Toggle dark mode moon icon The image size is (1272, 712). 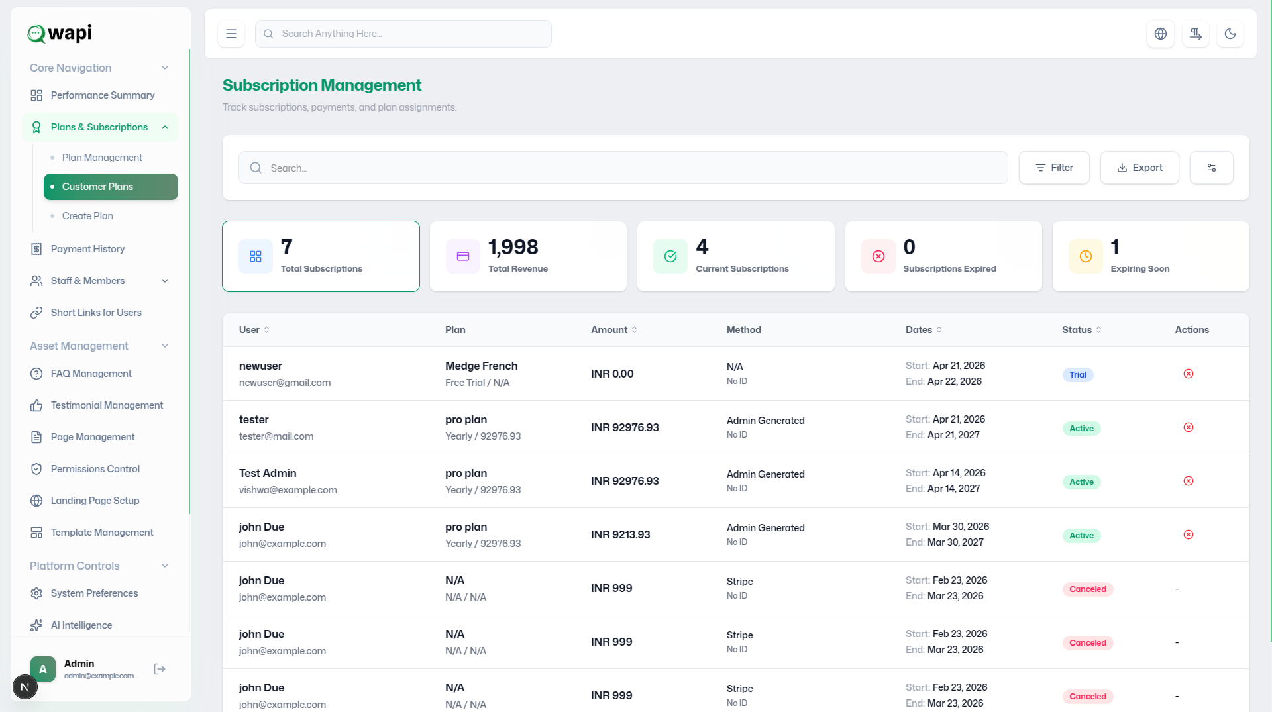click(1230, 34)
